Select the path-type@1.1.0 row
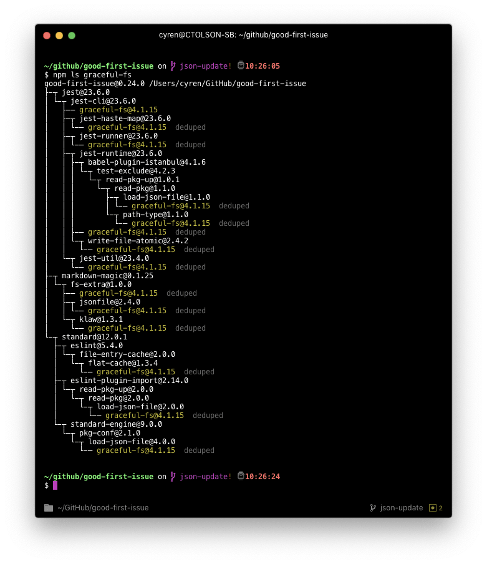 tap(156, 215)
